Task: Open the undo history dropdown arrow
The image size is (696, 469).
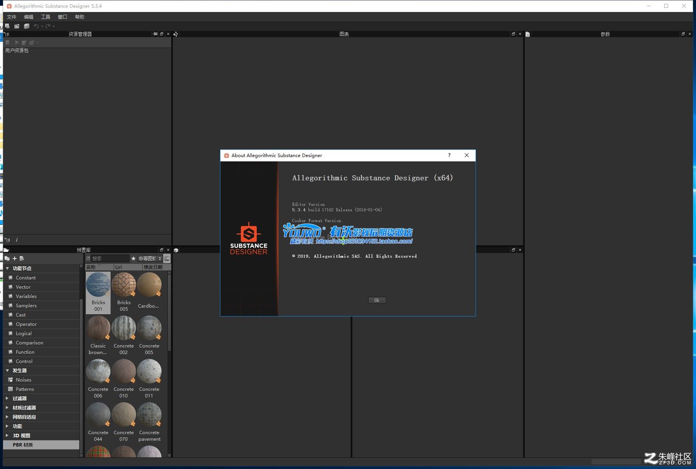Action: [42, 26]
